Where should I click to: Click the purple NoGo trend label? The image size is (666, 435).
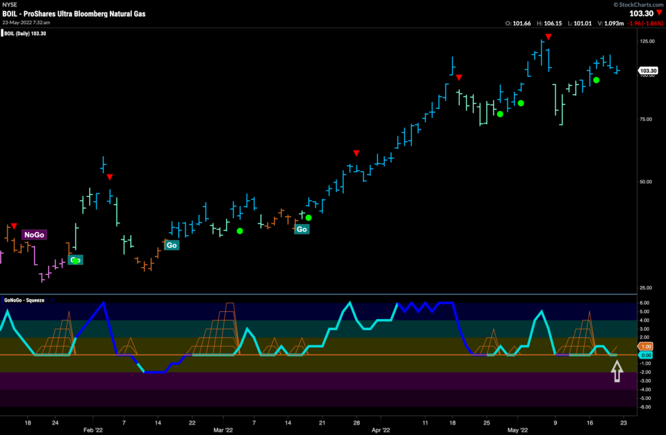point(34,234)
